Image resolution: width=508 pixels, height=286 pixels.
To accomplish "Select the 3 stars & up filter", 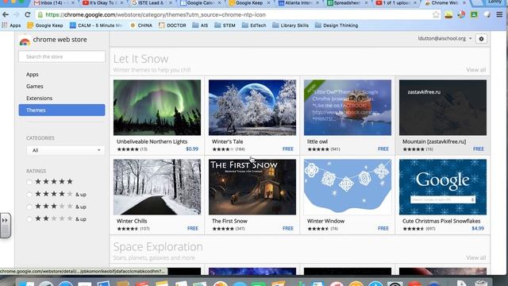I will [29, 207].
